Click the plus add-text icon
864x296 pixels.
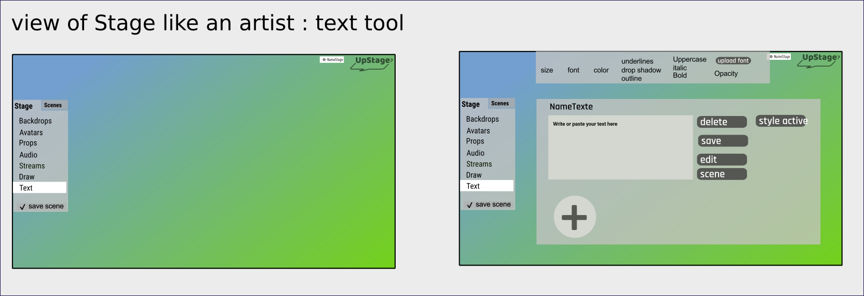575,217
